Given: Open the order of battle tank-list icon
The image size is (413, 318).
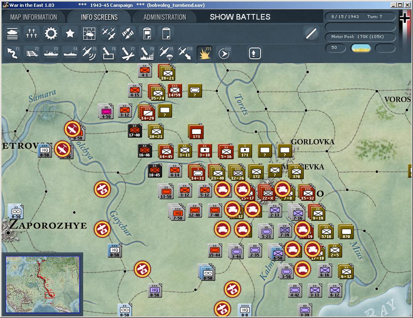Looking at the screenshot, I should click(12, 34).
